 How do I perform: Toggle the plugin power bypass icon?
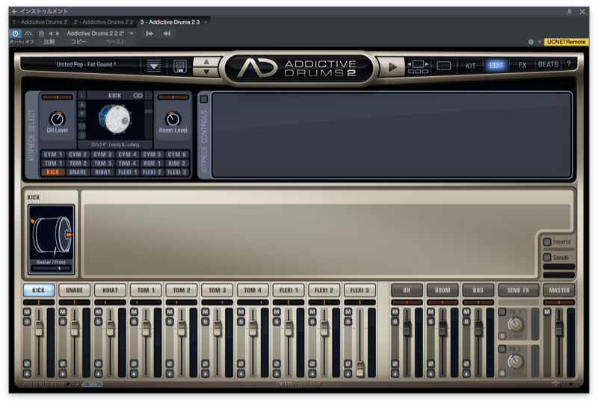(15, 34)
